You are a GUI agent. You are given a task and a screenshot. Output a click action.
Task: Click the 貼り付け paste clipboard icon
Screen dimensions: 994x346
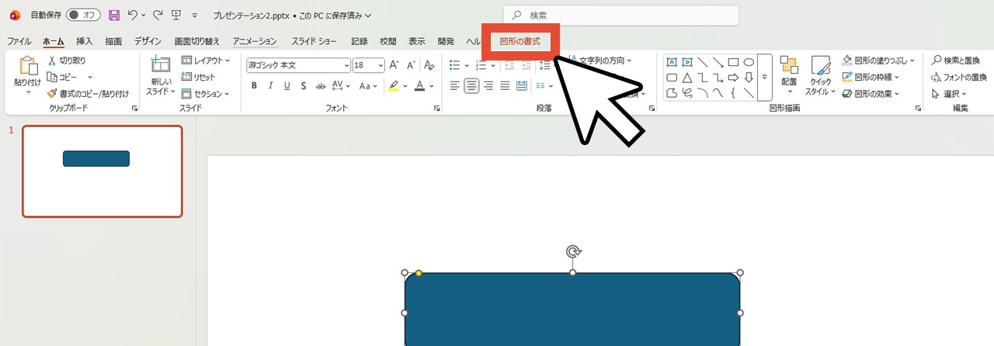pos(28,67)
